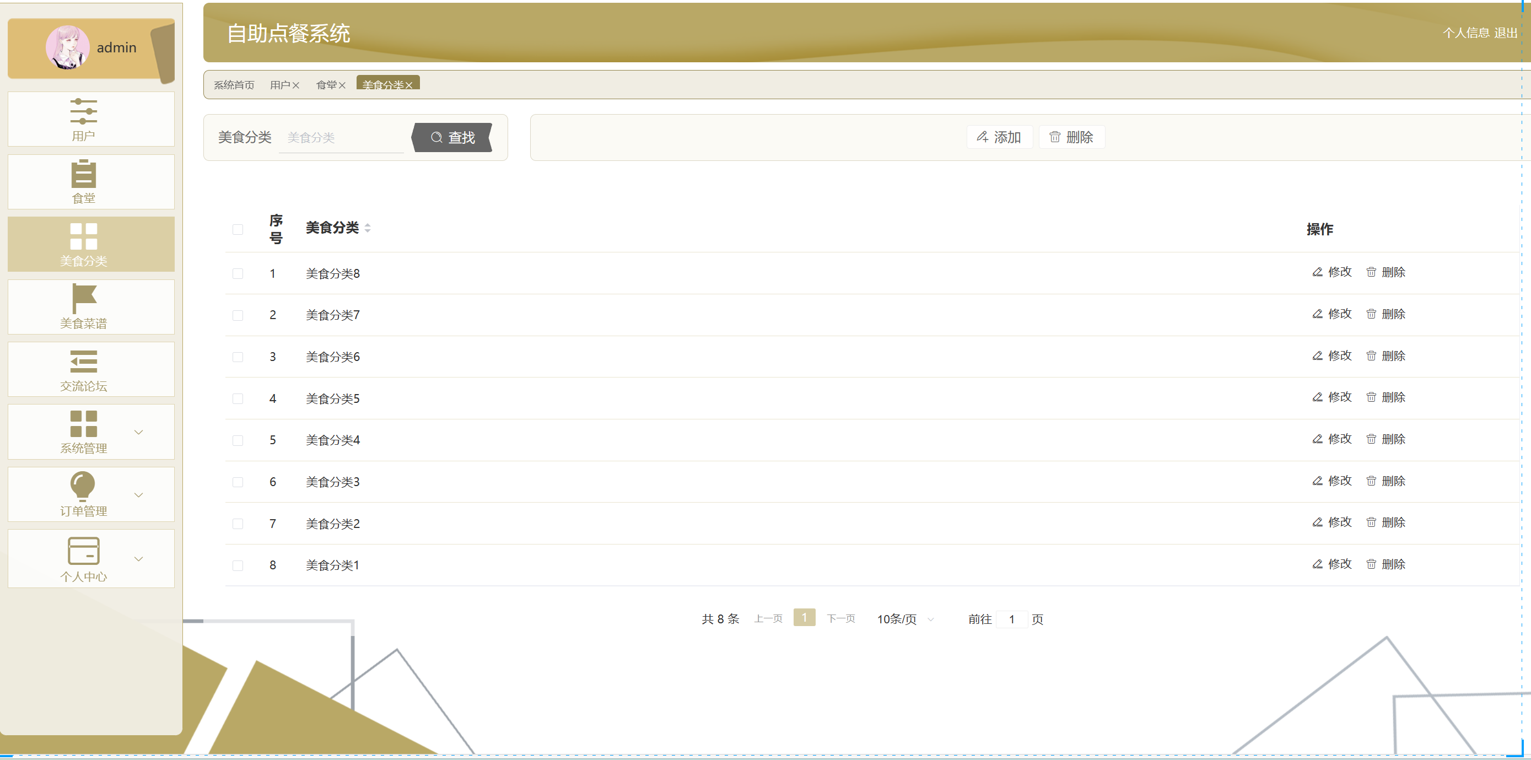This screenshot has width=1531, height=760.
Task: Close the 食堂 tab with its X
Action: pos(342,85)
